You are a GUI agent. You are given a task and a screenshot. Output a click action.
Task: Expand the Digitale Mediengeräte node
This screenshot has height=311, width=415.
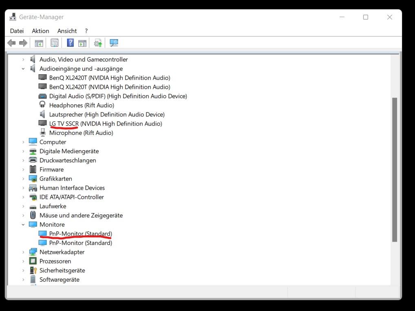23,151
